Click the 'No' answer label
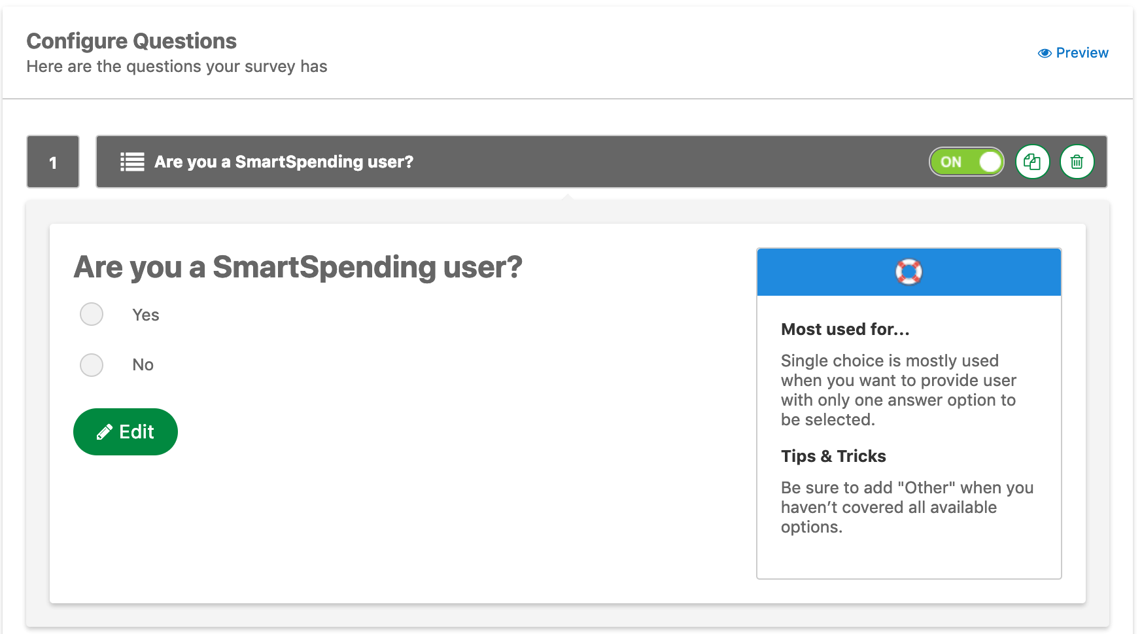The height and width of the screenshot is (634, 1142). pyautogui.click(x=143, y=365)
